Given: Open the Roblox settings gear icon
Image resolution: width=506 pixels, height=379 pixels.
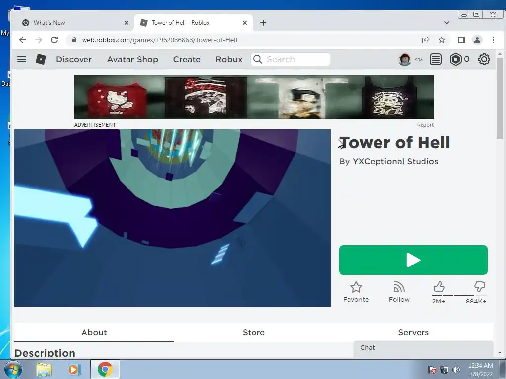Looking at the screenshot, I should [x=484, y=59].
